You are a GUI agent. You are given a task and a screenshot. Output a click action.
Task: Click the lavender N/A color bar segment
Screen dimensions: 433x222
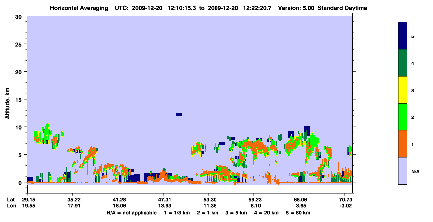(403, 171)
